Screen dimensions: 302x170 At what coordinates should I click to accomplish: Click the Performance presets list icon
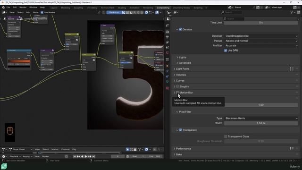tap(292, 149)
